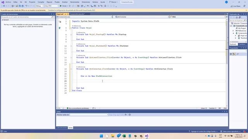Collapse the General group in toolbox
Screen dimensions: 248x139
point(2,20)
